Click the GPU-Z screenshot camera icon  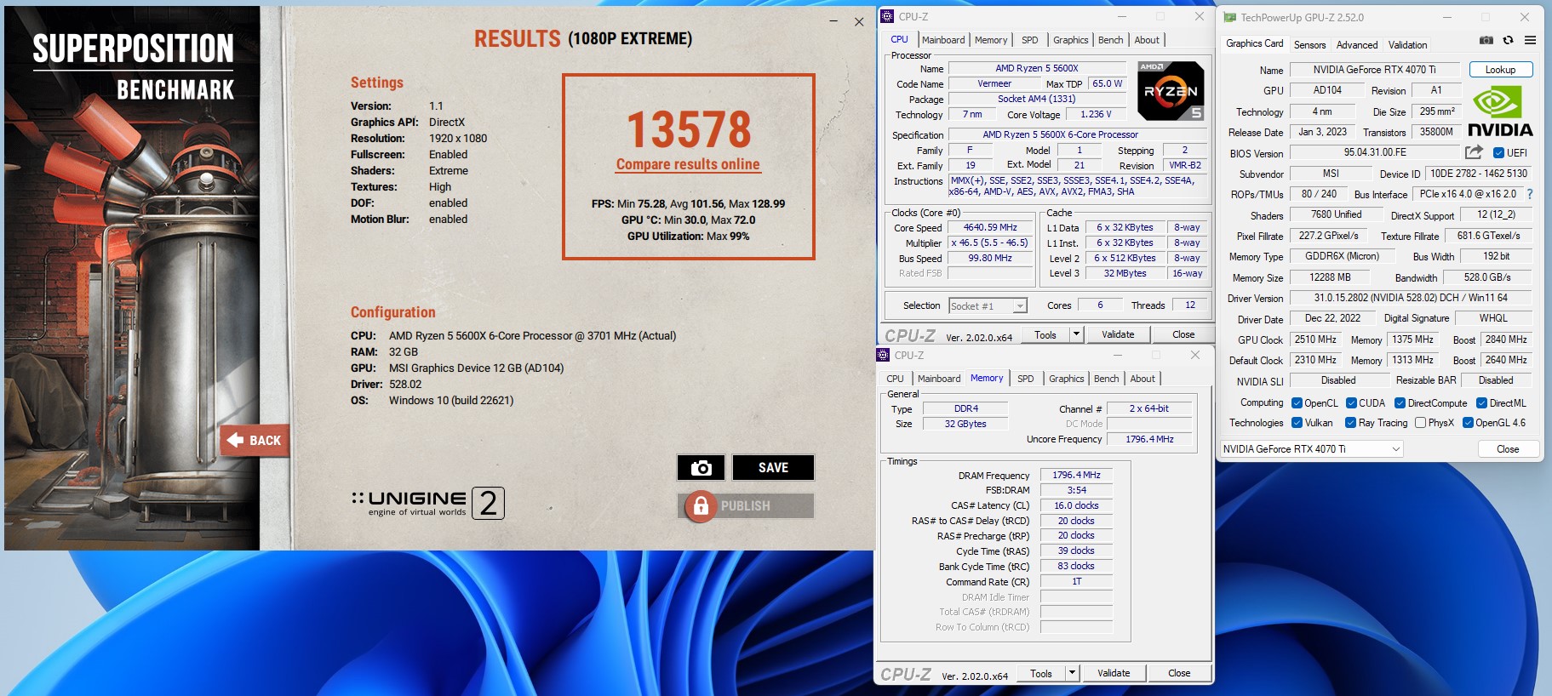click(1486, 40)
